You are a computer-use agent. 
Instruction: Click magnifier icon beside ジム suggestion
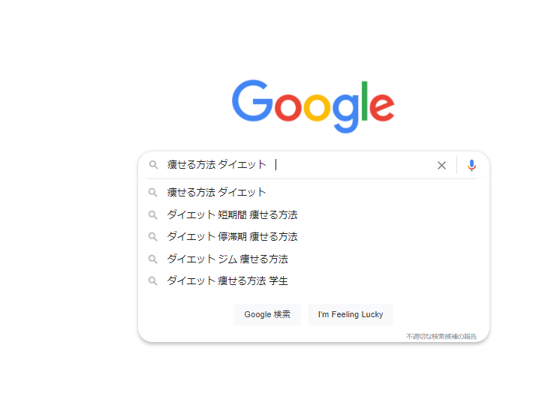pos(153,259)
